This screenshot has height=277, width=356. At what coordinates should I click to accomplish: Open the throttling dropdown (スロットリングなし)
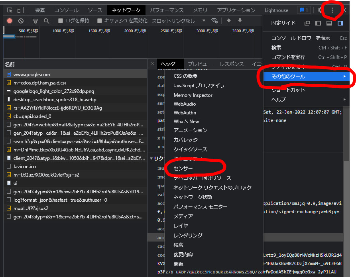click(179, 21)
